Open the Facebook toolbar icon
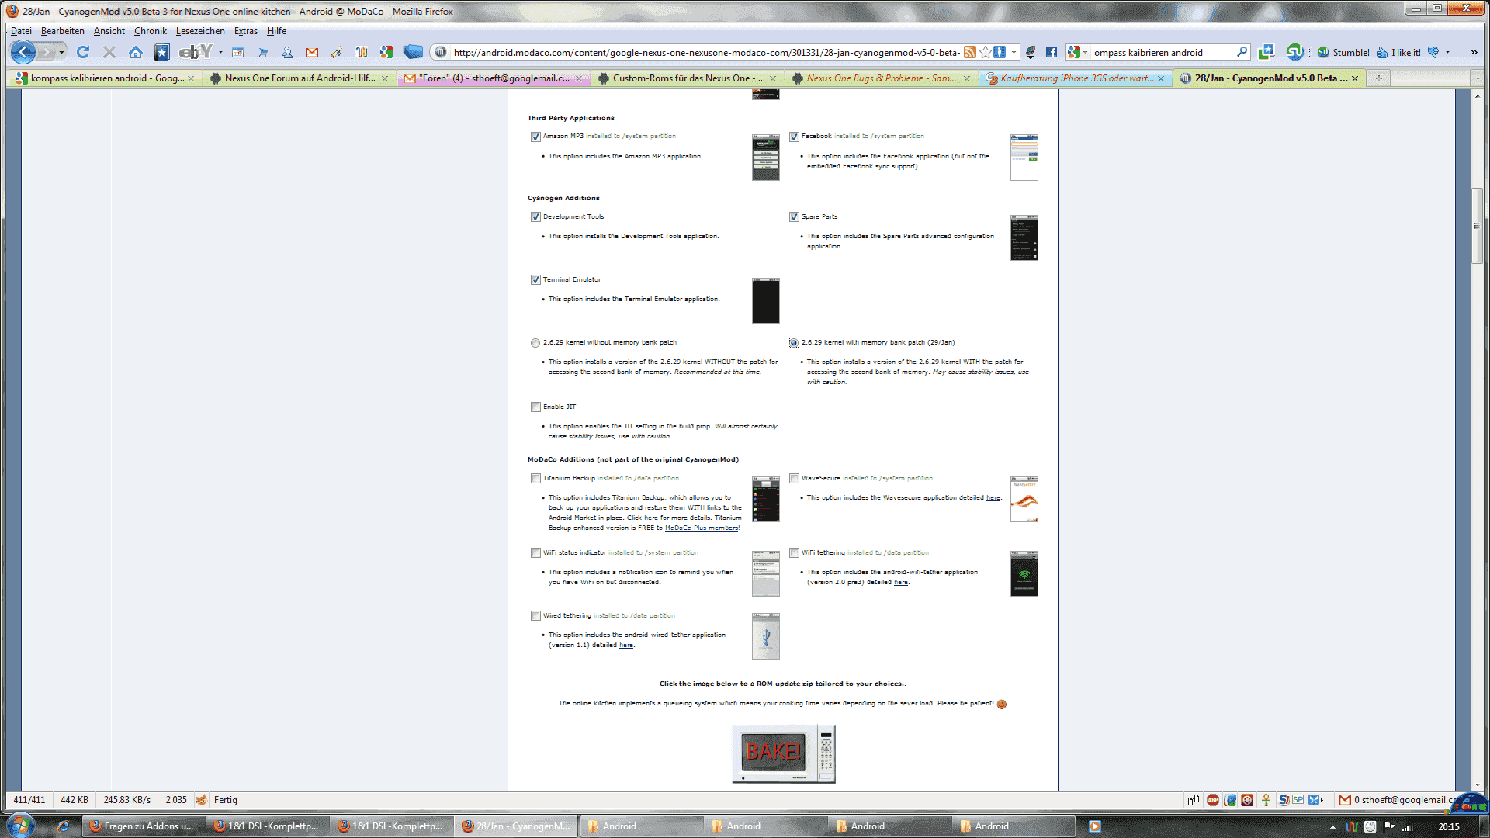 coord(1052,52)
